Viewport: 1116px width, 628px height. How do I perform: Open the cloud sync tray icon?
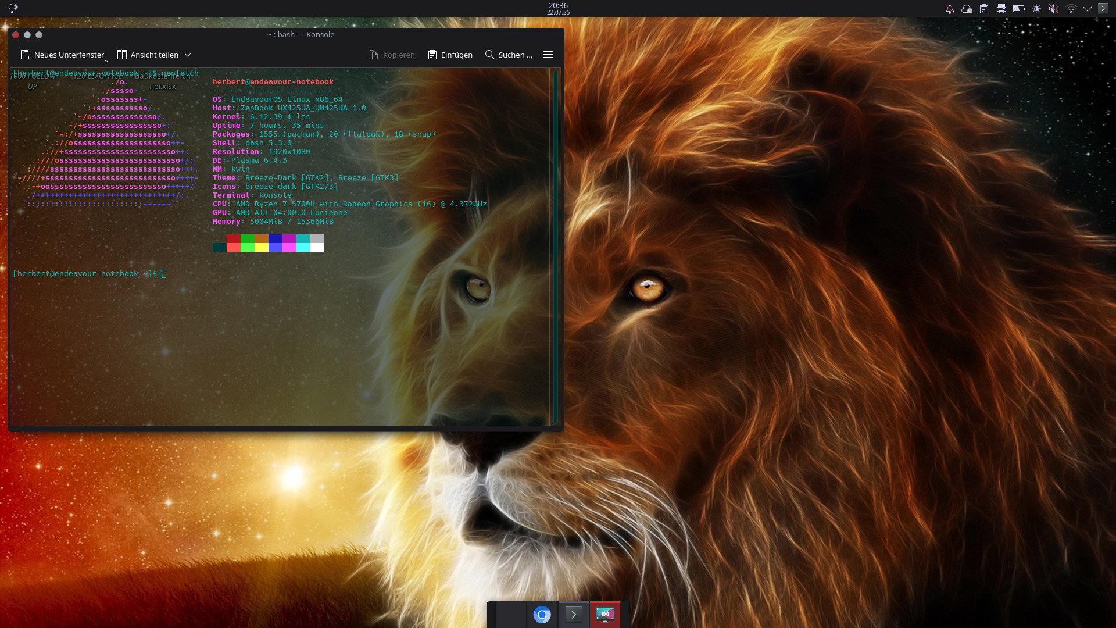[x=967, y=9]
